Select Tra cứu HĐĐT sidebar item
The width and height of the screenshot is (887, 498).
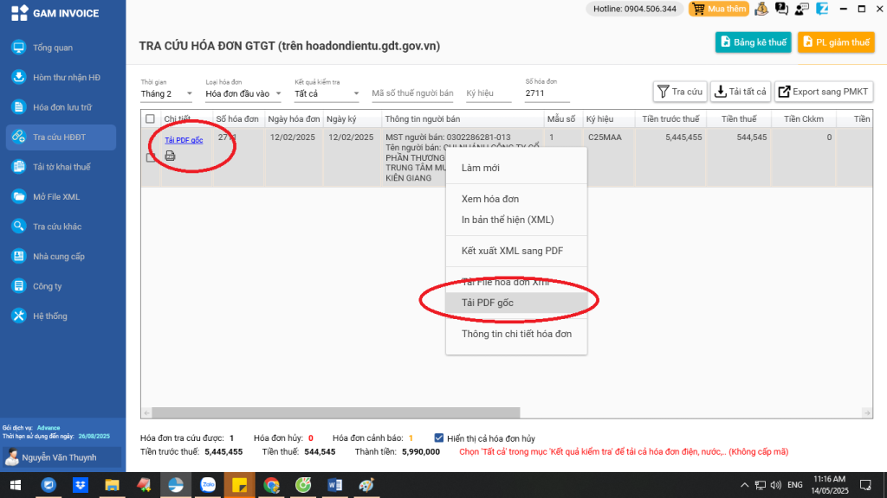click(62, 137)
